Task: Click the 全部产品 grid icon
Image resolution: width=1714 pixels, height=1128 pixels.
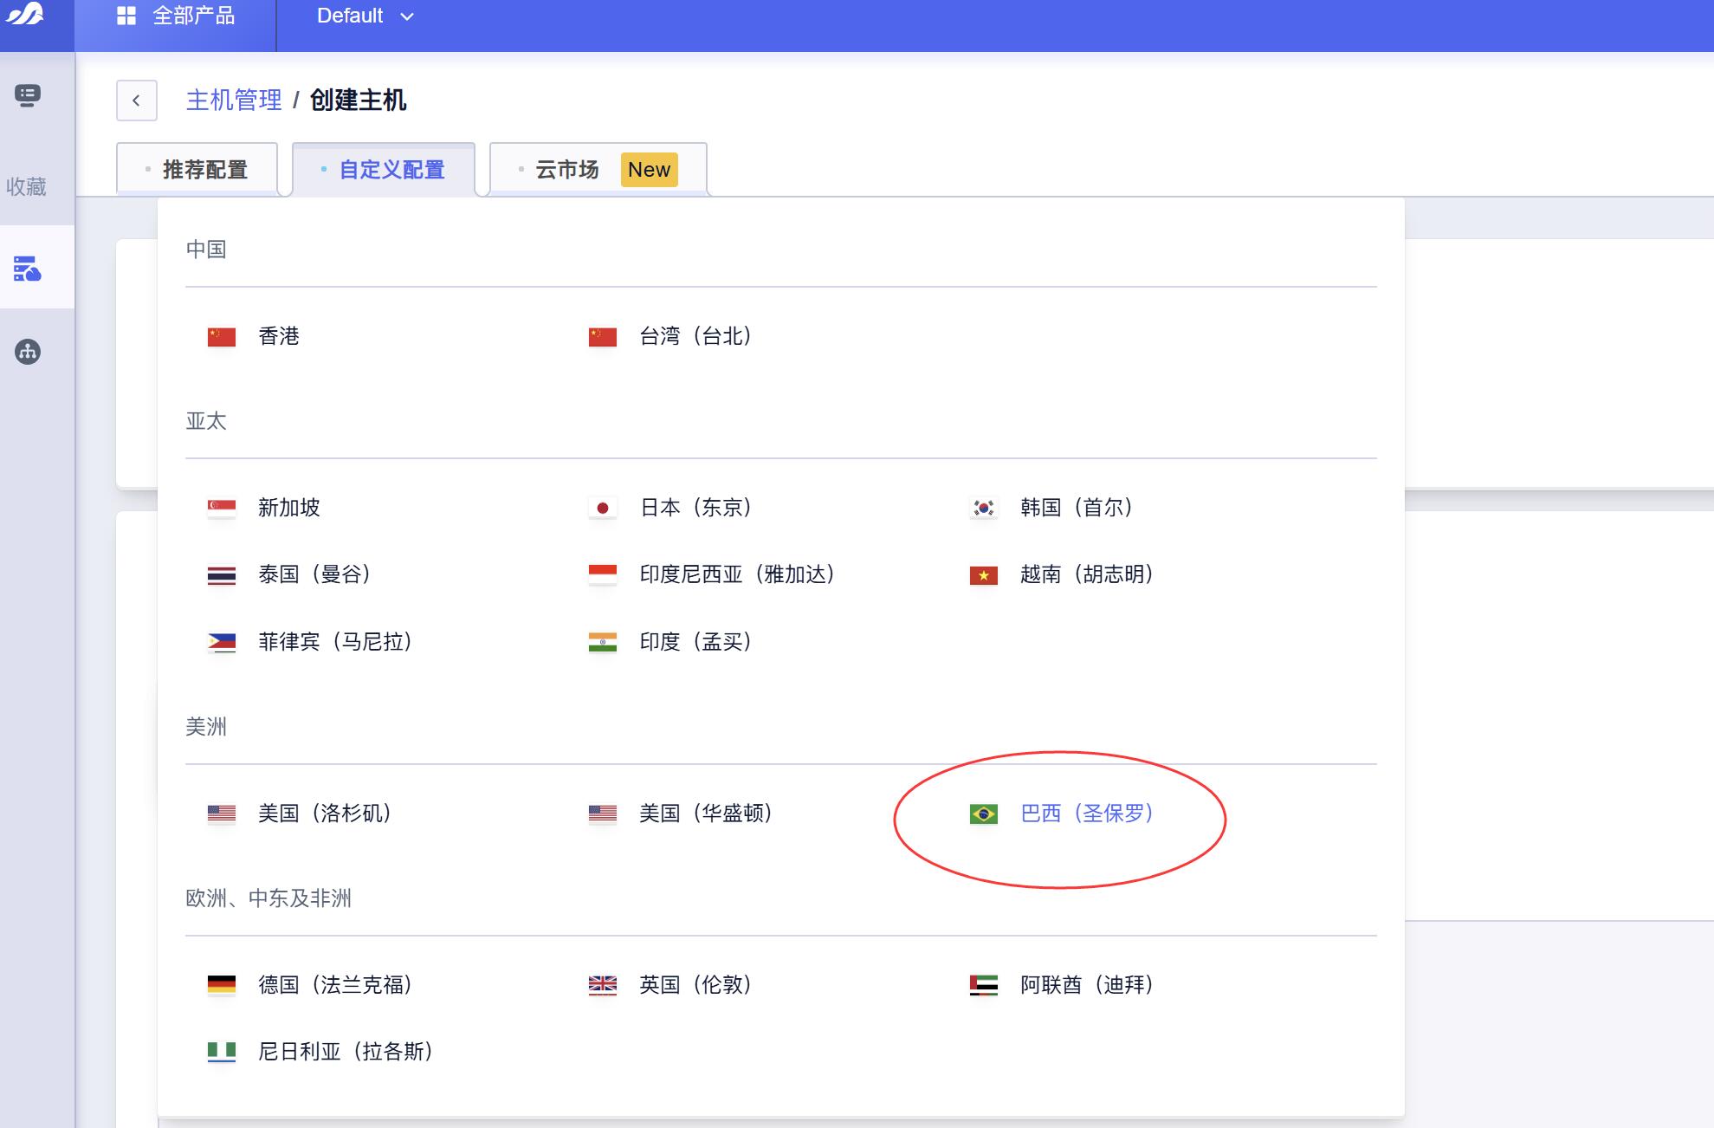Action: coord(126,16)
